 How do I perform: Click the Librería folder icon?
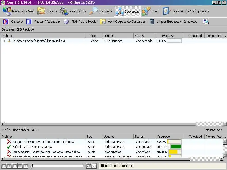(41, 11)
